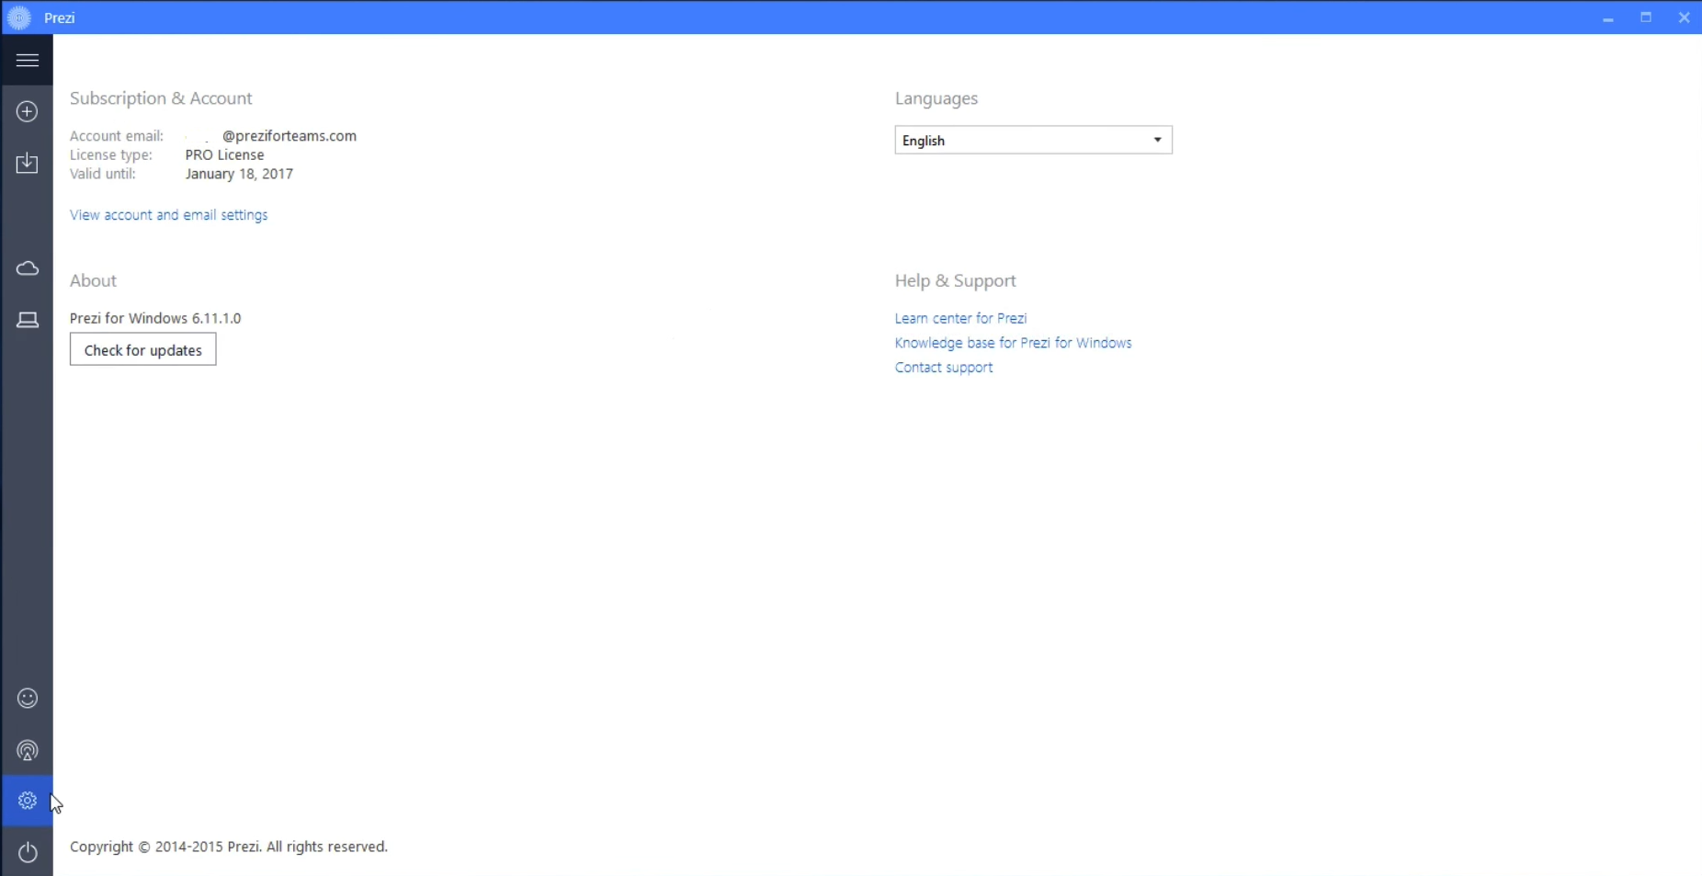This screenshot has width=1702, height=876.
Task: Click the smiley face feedback icon
Action: (x=28, y=699)
